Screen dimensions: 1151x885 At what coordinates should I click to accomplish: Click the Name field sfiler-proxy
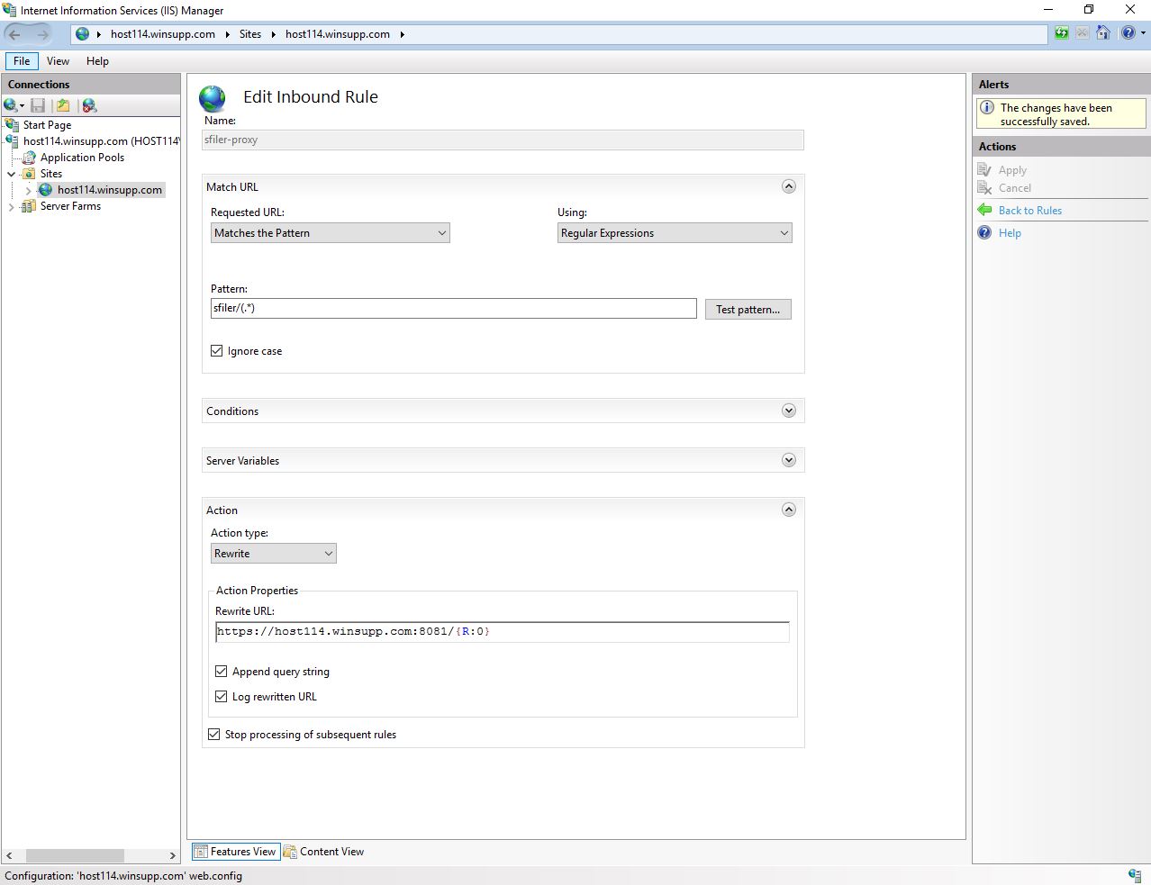(503, 140)
